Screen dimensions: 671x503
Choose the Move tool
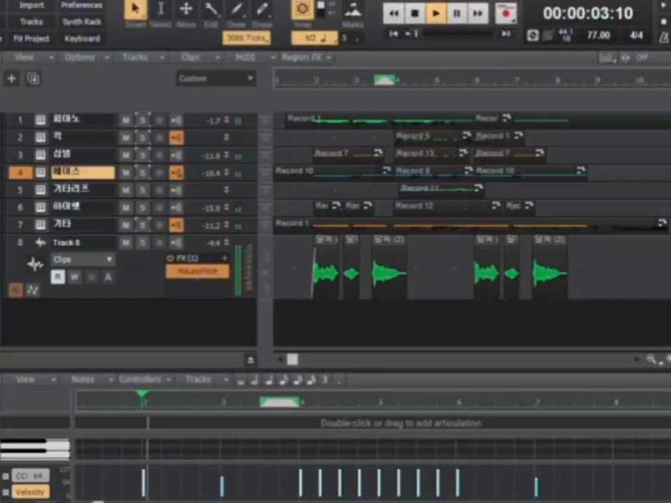[x=186, y=10]
